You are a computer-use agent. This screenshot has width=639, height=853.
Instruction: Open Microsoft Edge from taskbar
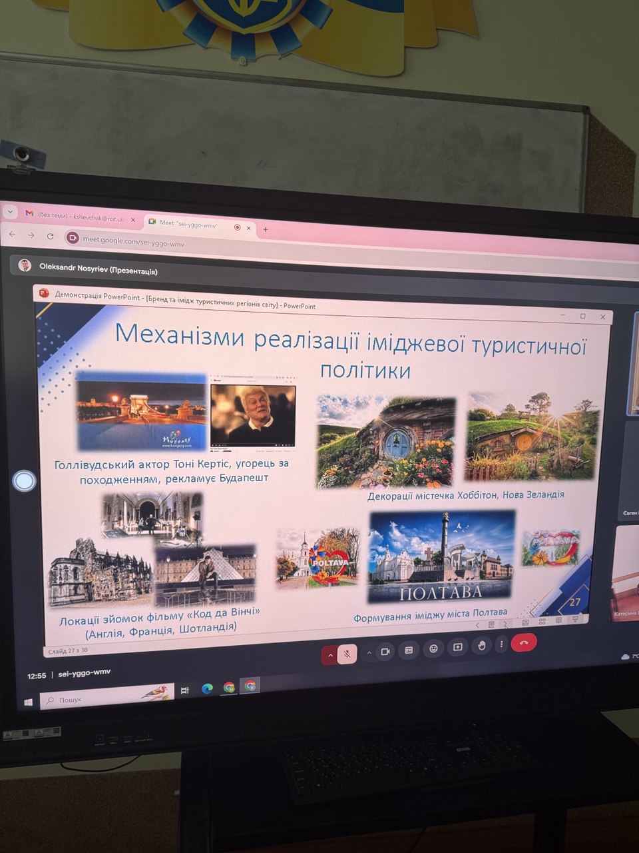coord(207,689)
